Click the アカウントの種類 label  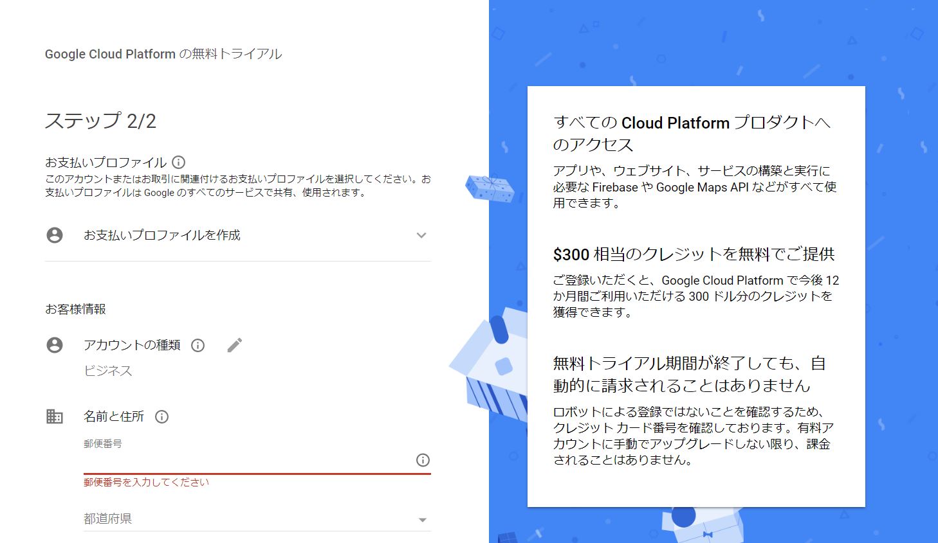tap(132, 345)
